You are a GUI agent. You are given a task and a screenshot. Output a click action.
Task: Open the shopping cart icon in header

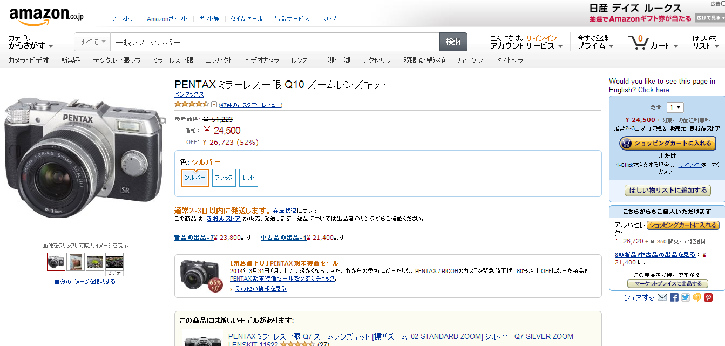(x=638, y=42)
